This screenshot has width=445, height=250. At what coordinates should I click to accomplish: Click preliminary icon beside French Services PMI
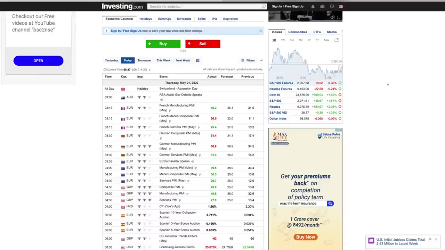pyautogui.click(x=199, y=127)
